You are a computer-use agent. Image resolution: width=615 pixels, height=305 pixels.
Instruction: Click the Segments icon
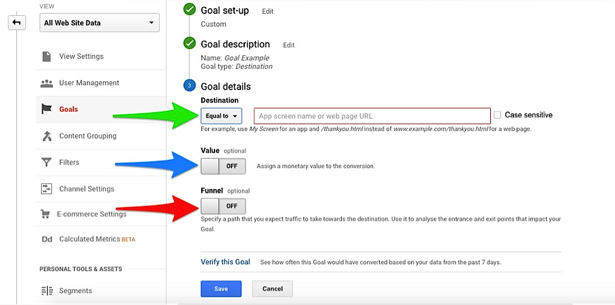click(47, 291)
